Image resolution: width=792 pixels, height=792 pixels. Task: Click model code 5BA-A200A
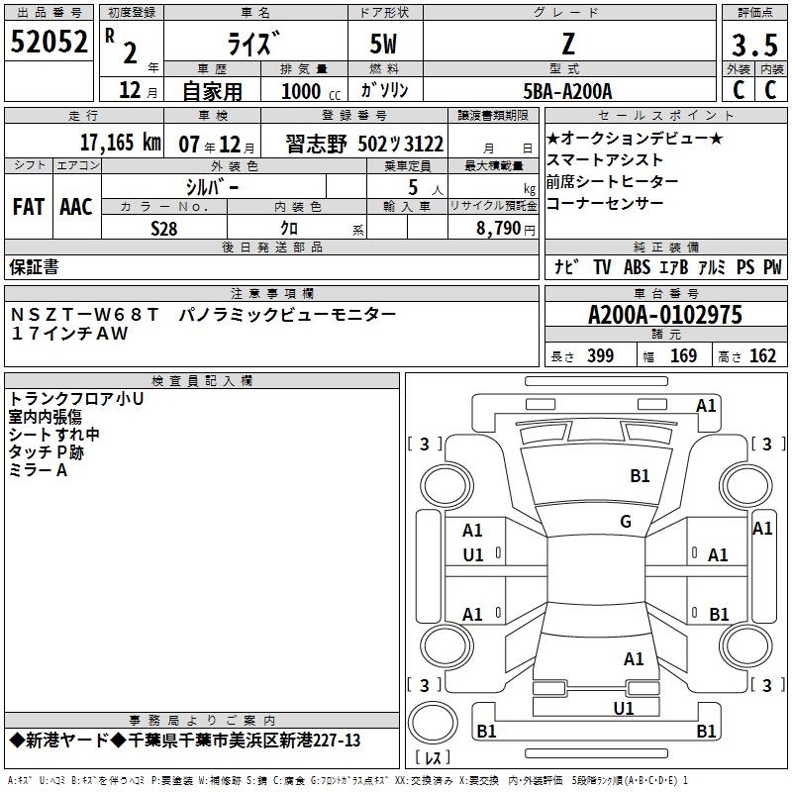pos(567,91)
